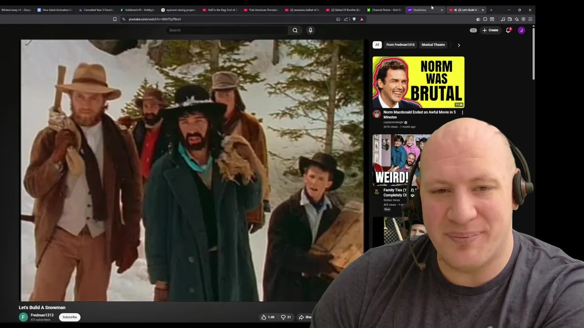
Task: Open YouTube notifications bell
Action: pos(508,30)
